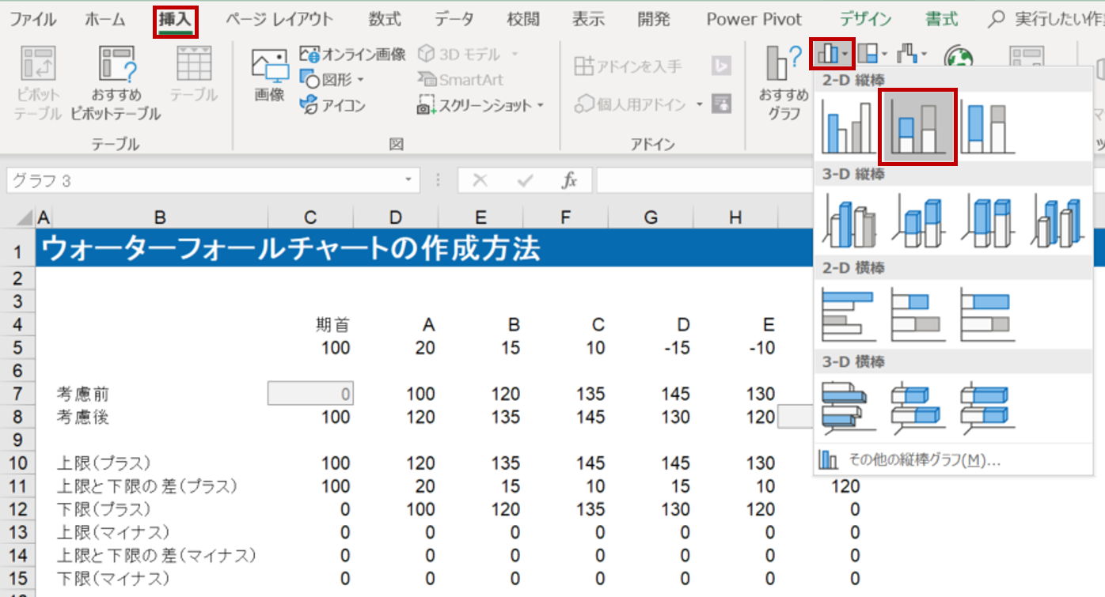Select 3-D 100% stacked bar chart
The image size is (1105, 597).
[x=987, y=408]
